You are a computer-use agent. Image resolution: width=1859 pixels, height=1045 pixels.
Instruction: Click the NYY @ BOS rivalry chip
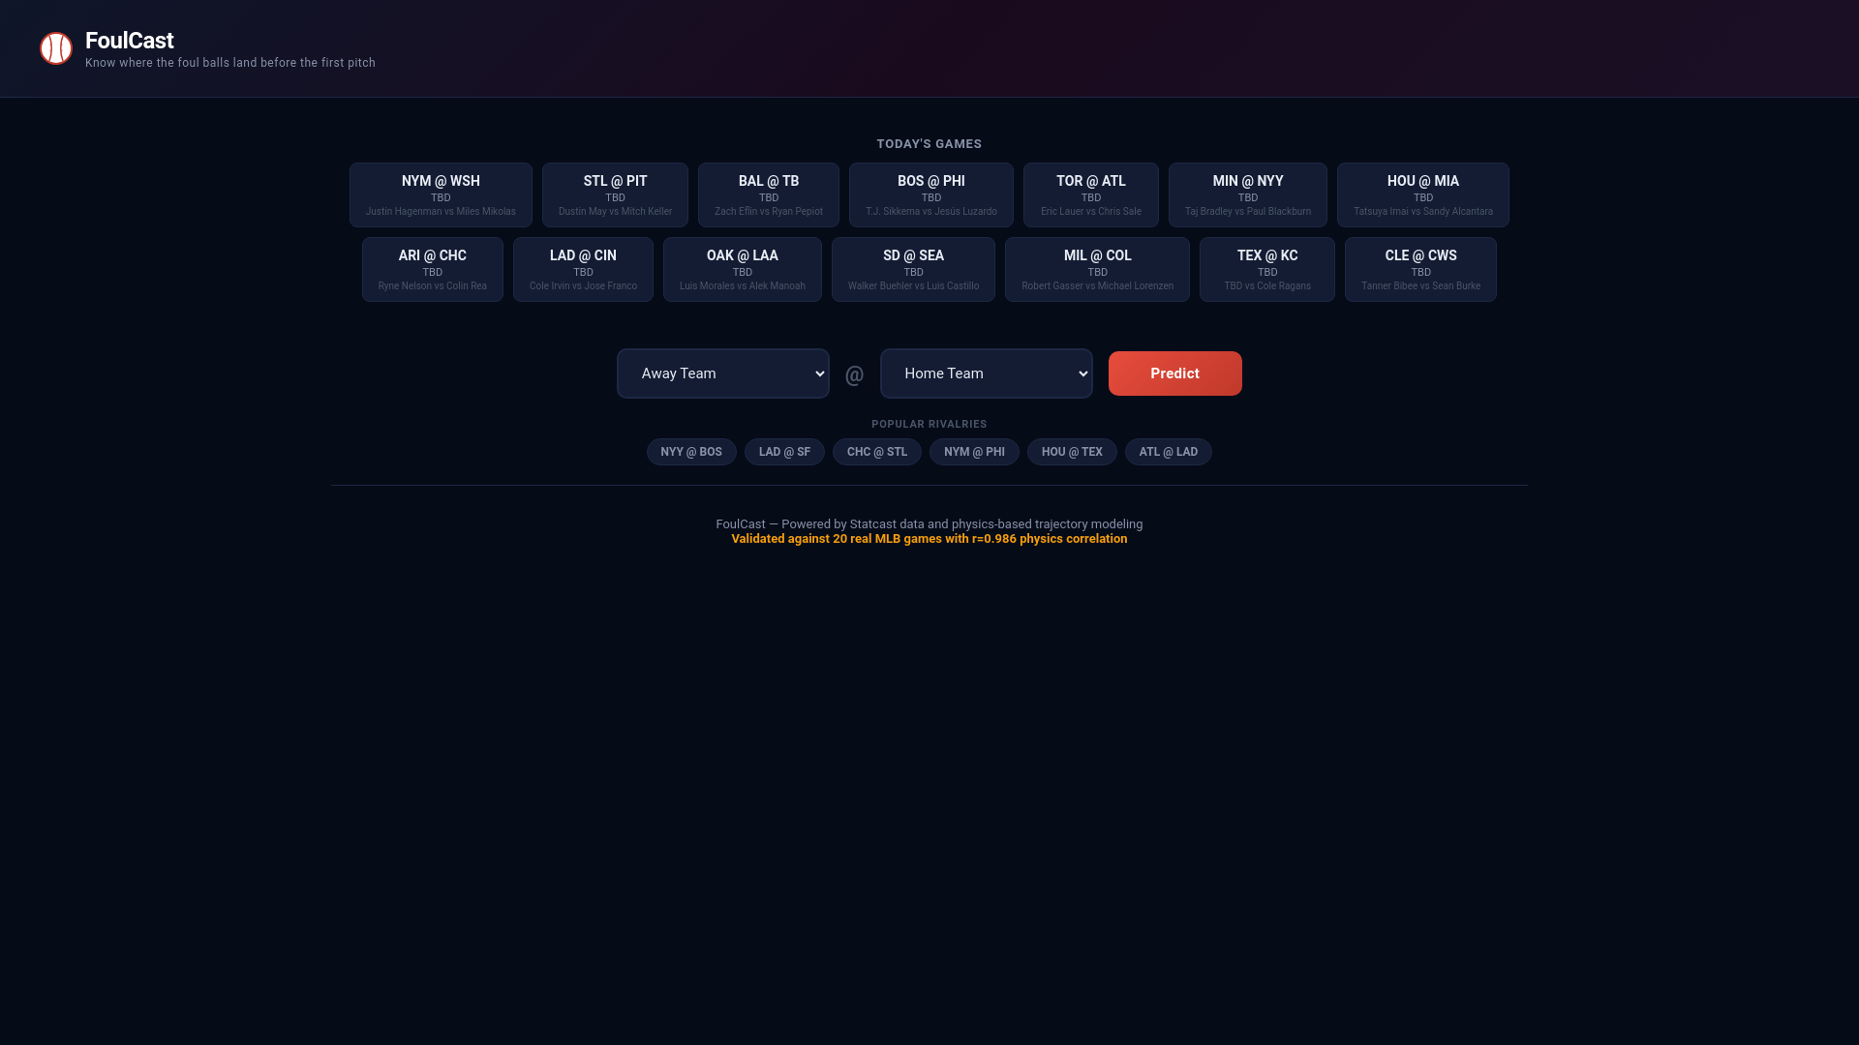690,452
